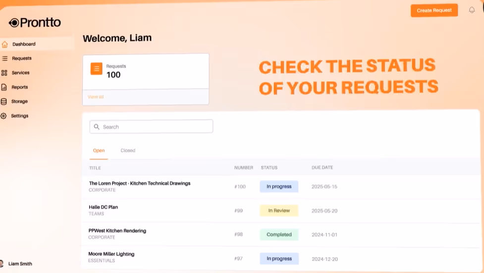Click due date 2024-12-20

tap(324, 259)
